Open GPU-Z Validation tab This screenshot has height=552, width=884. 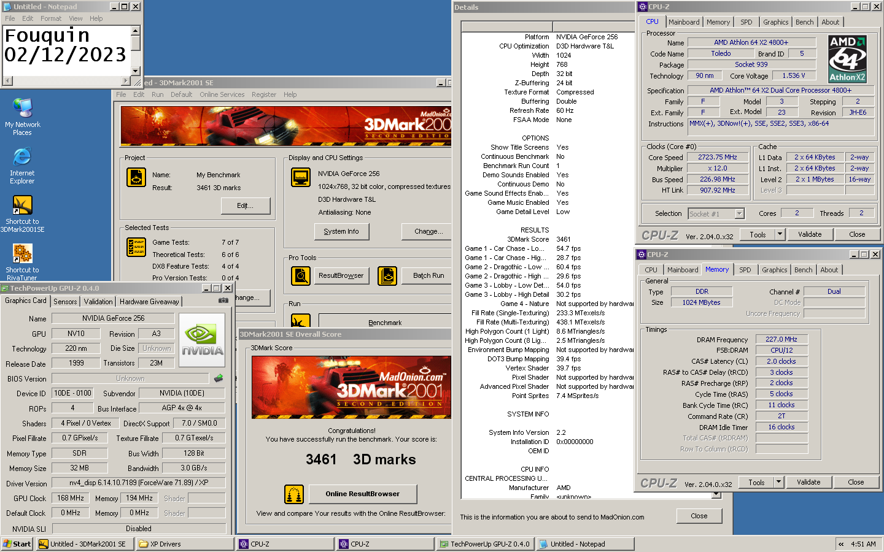point(98,302)
